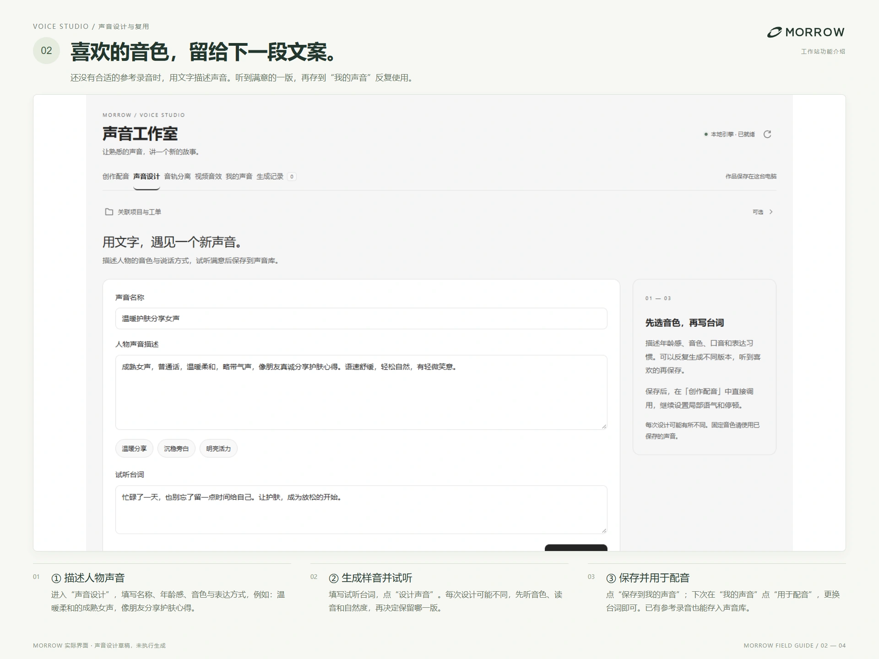
Task: Open the 音轨分离 tab
Action: coord(177,177)
